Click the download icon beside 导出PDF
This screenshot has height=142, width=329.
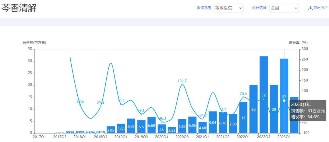coord(310,8)
